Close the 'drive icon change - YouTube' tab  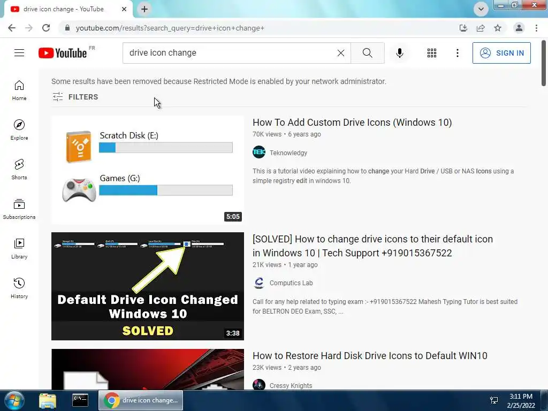click(124, 9)
